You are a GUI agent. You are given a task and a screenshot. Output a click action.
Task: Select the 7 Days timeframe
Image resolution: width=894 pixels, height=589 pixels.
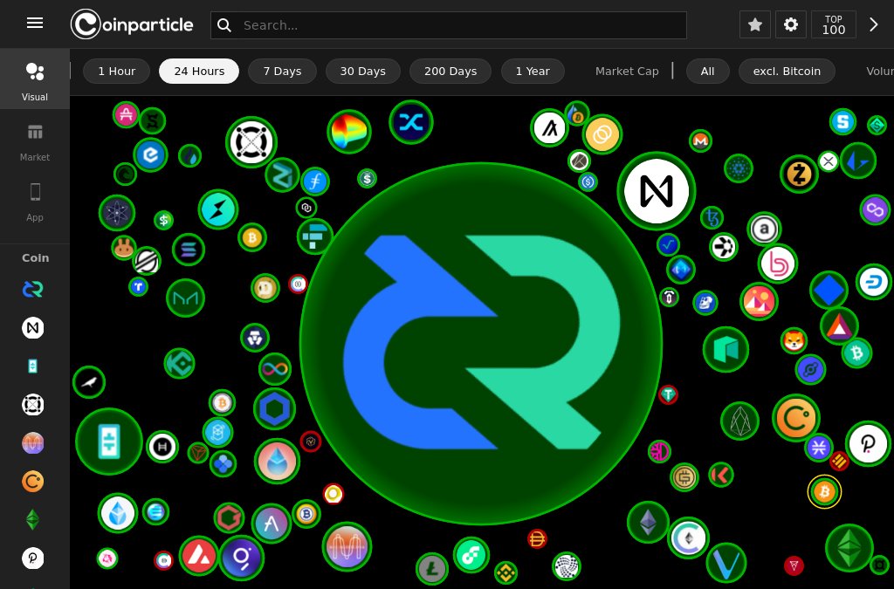(x=282, y=72)
